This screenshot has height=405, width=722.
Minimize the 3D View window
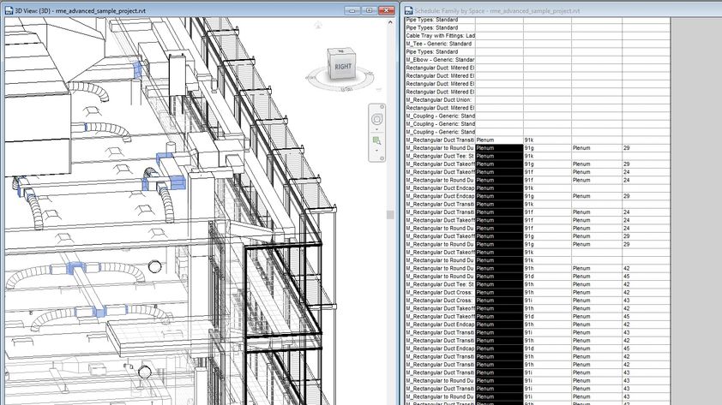(x=352, y=10)
